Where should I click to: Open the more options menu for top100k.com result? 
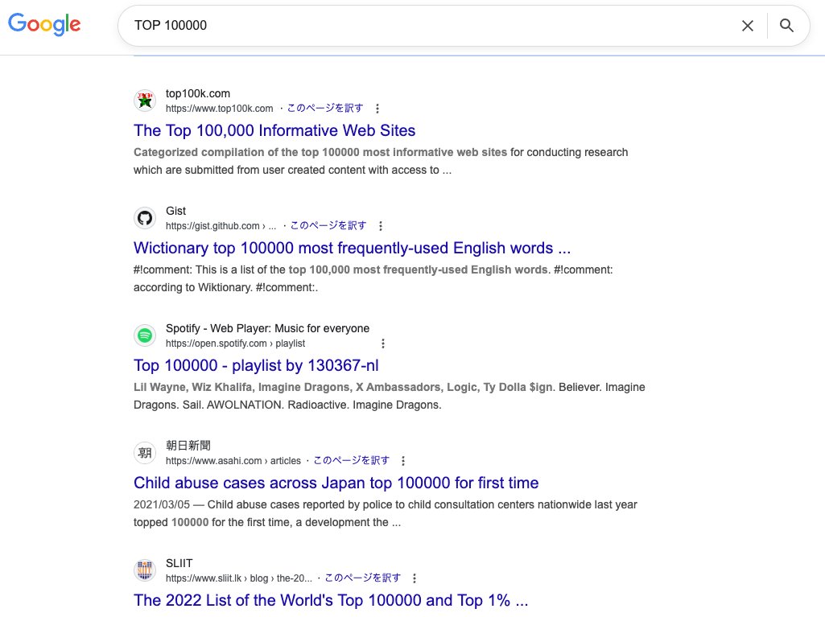coord(377,109)
